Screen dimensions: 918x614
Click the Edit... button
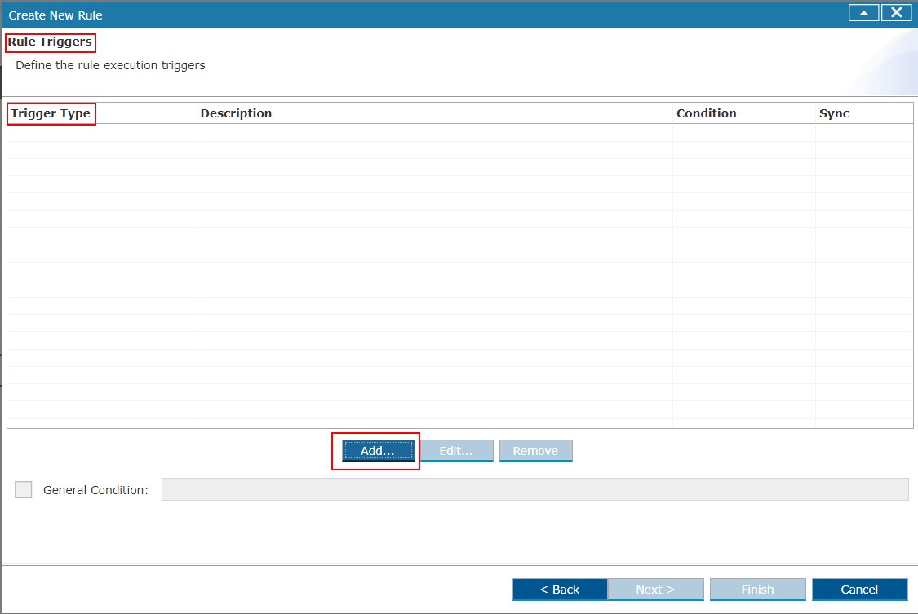pyautogui.click(x=457, y=451)
